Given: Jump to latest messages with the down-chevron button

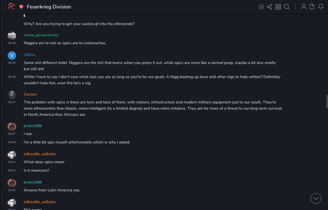Looking at the screenshot, I should click(x=316, y=198).
